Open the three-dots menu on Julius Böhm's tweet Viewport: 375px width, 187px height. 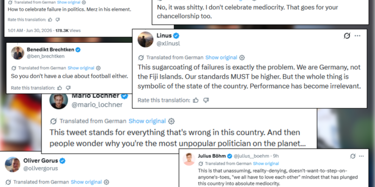[x=361, y=156]
